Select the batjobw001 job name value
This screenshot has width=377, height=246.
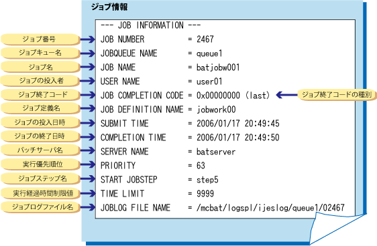218,68
